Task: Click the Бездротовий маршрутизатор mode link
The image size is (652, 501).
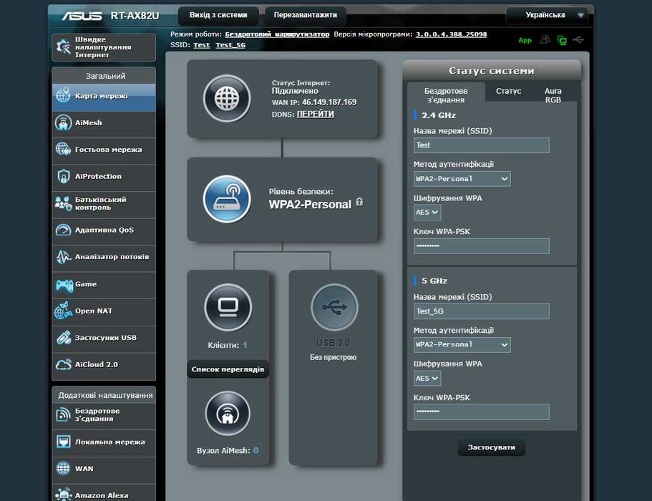Action: tap(277, 34)
